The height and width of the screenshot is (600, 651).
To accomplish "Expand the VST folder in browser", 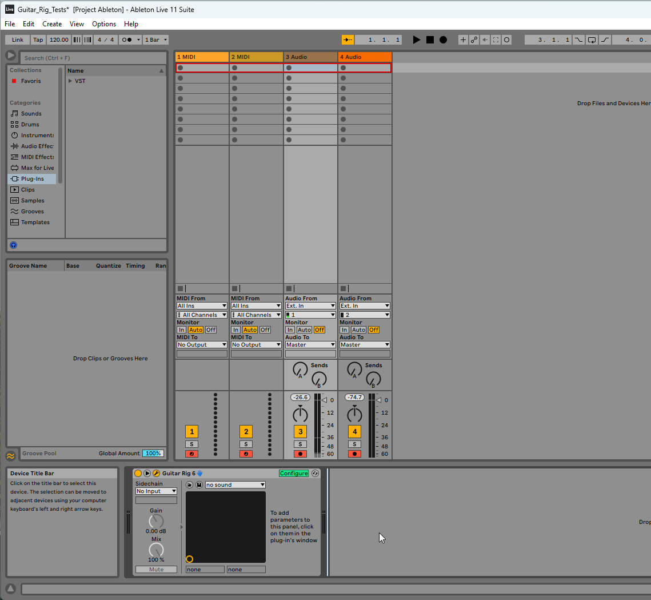I will [x=70, y=81].
